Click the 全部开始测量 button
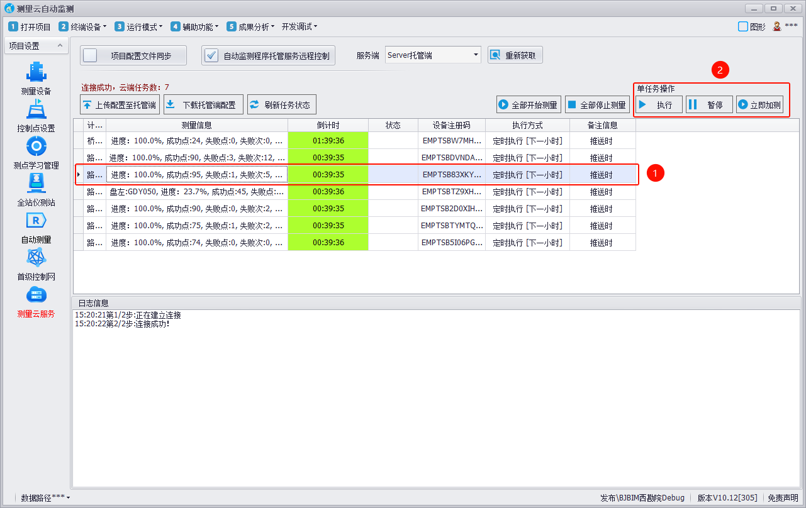This screenshot has width=806, height=508. coord(529,105)
